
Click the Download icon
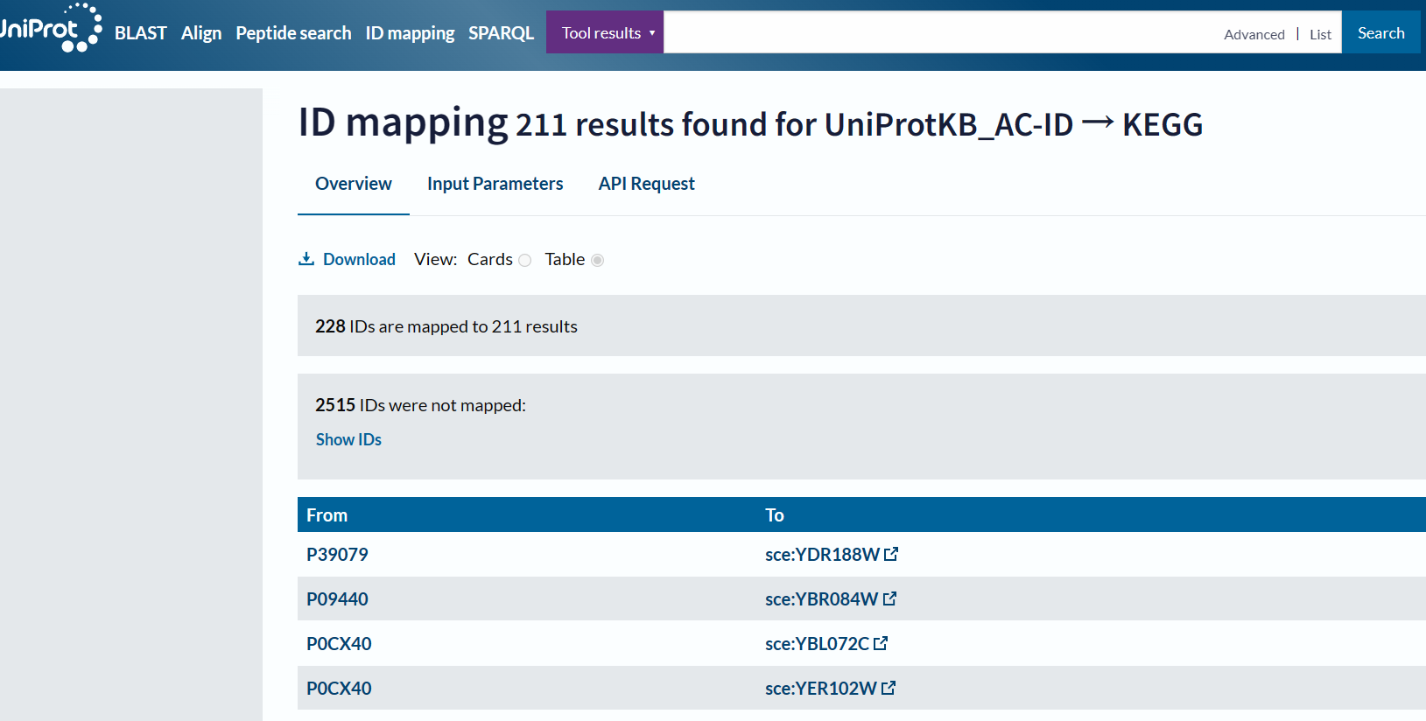(306, 259)
